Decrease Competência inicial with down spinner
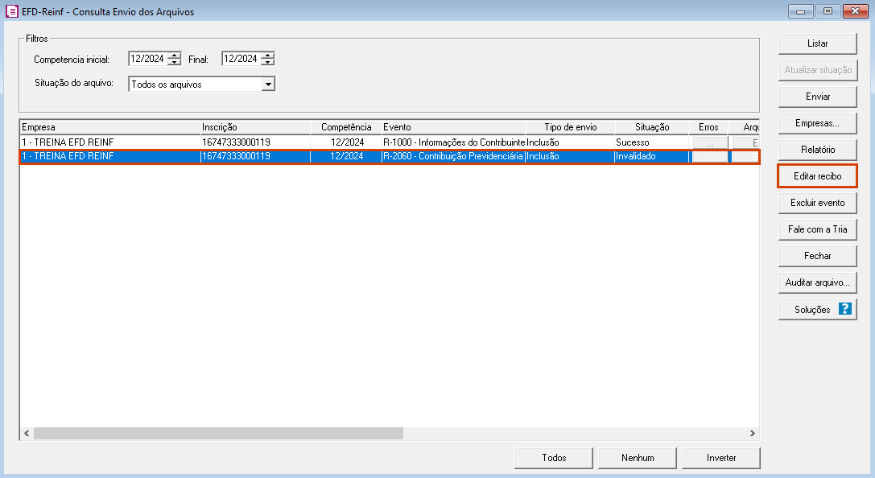875x478 pixels. pyautogui.click(x=175, y=62)
